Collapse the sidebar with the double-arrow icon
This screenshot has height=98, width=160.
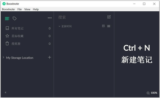point(5,93)
